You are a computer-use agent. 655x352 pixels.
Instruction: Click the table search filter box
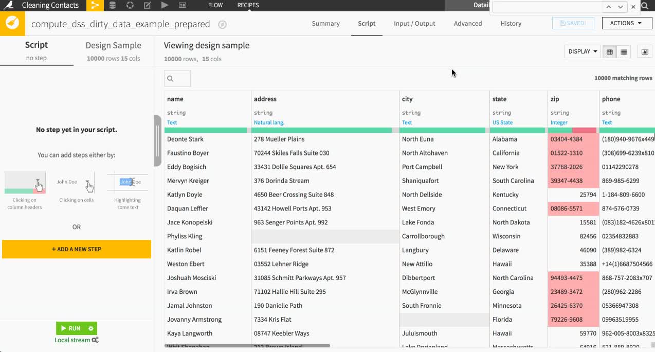177,78
